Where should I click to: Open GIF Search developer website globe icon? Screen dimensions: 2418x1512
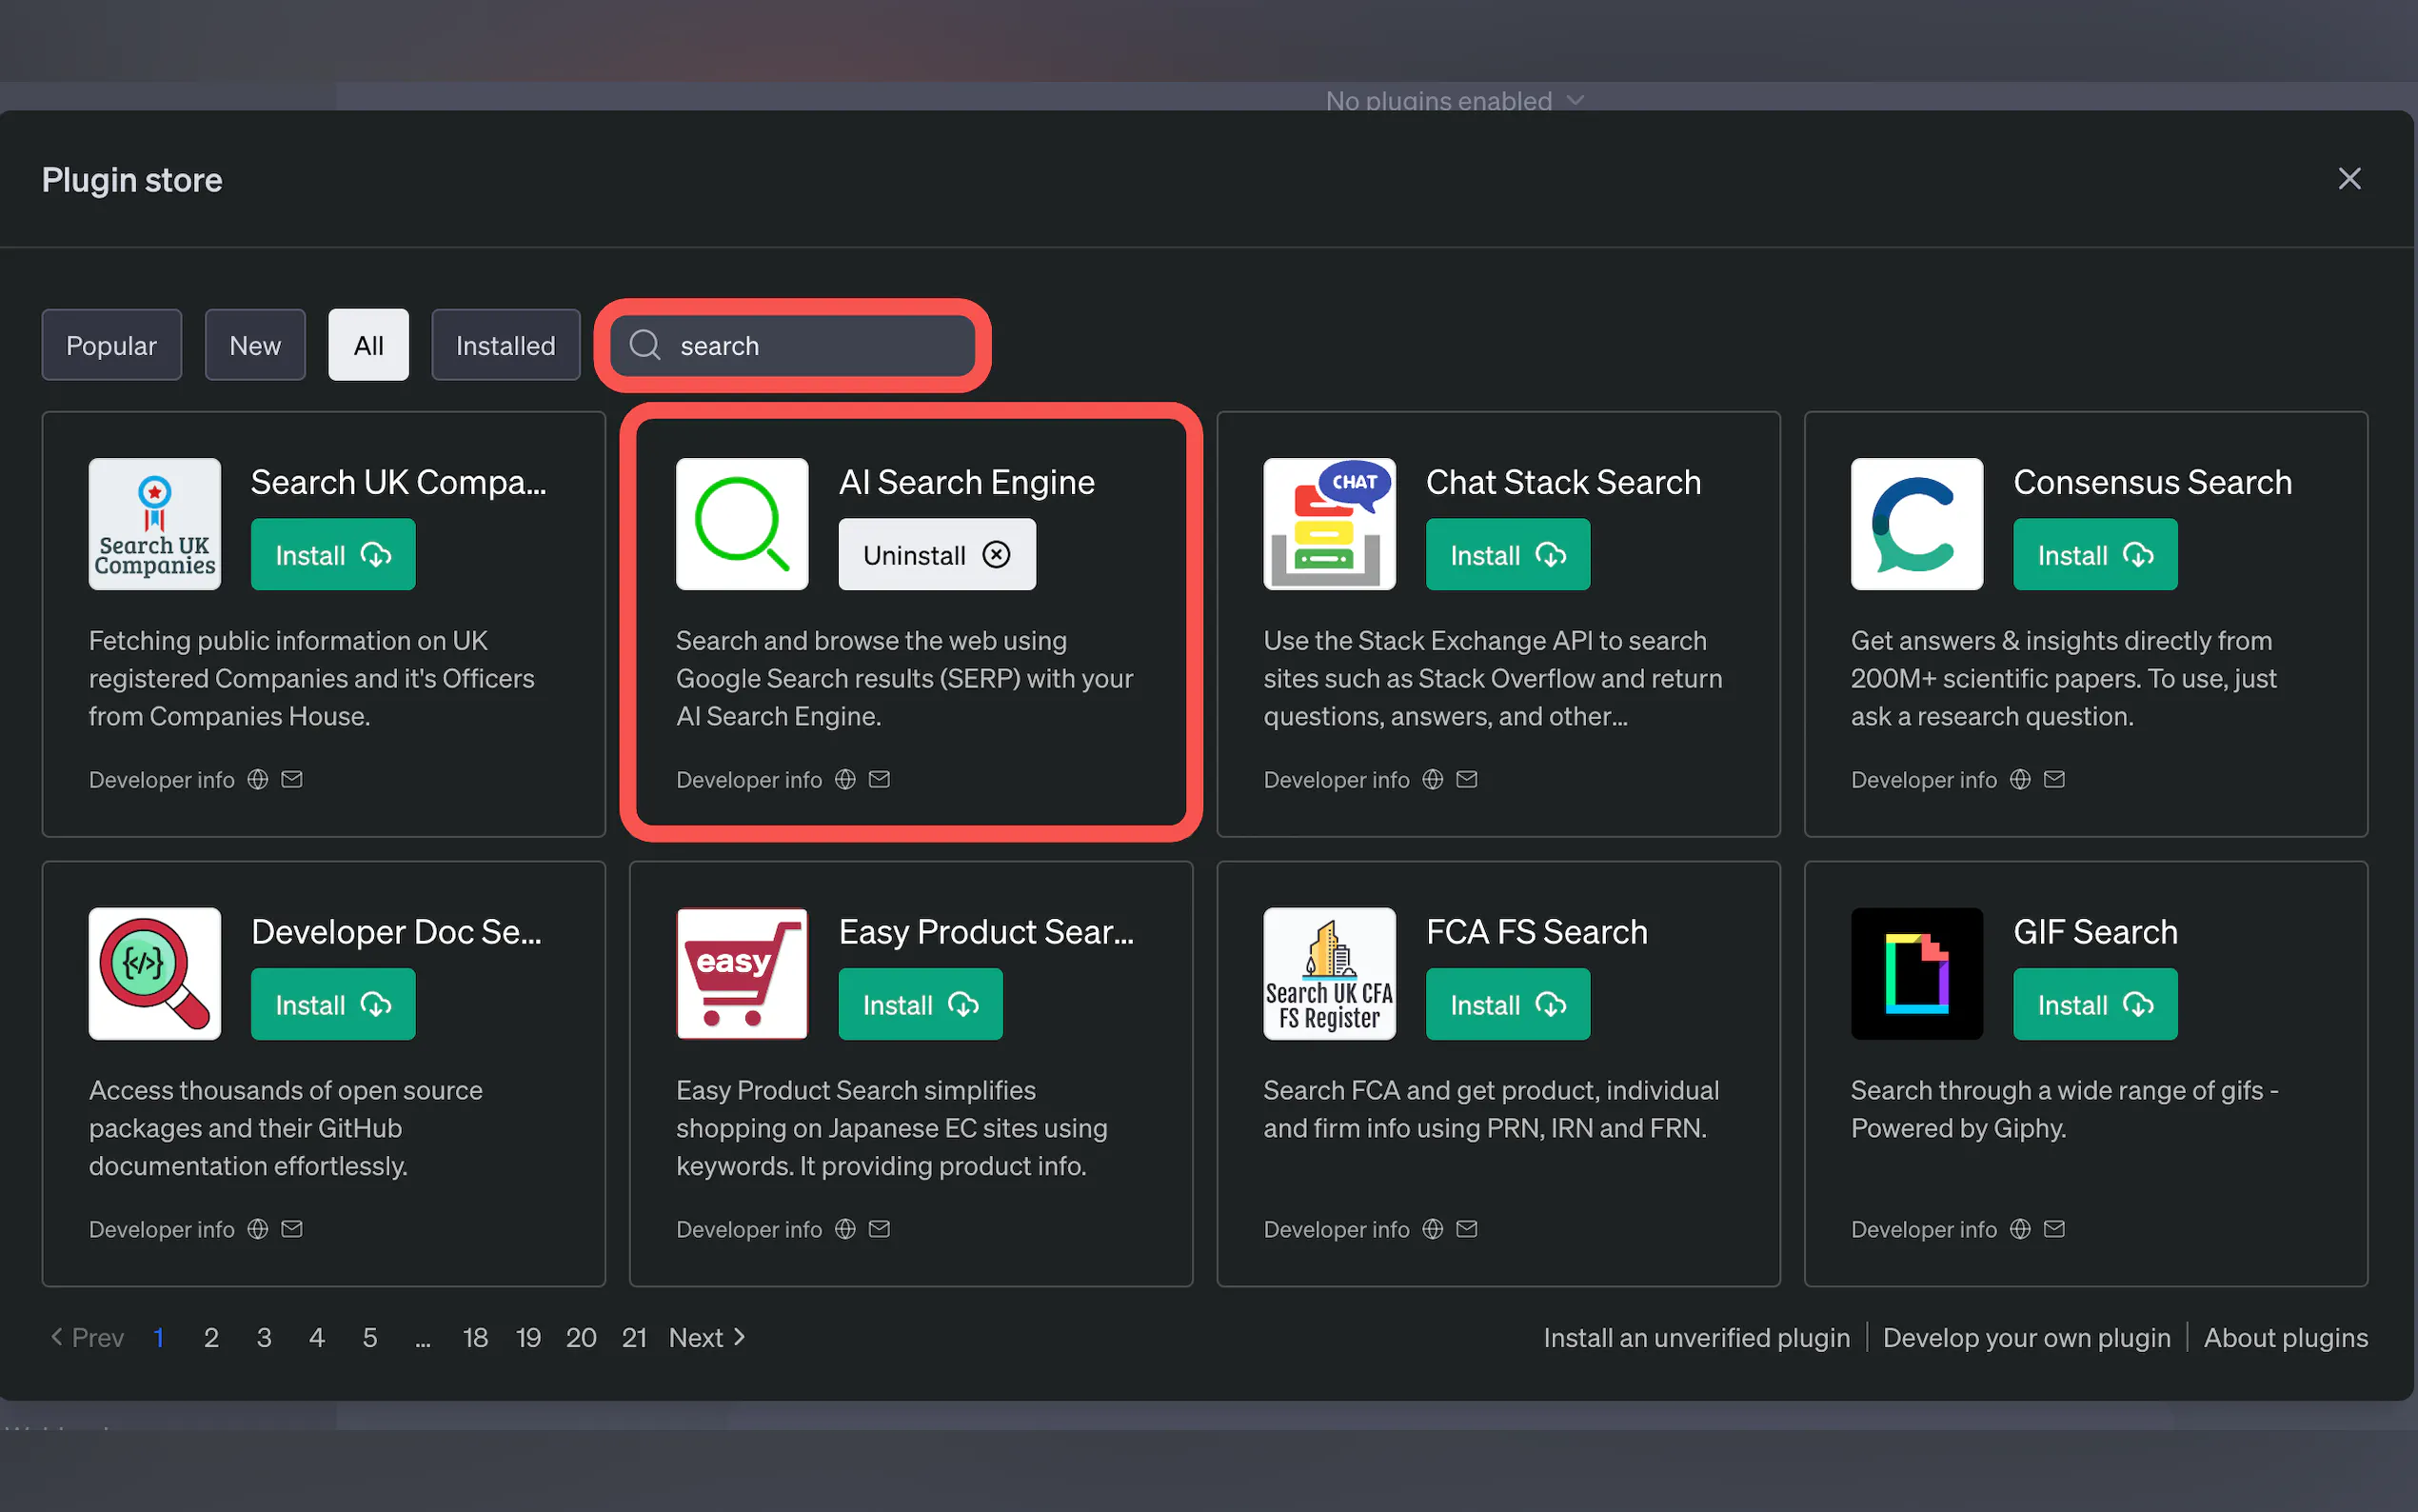point(2019,1228)
